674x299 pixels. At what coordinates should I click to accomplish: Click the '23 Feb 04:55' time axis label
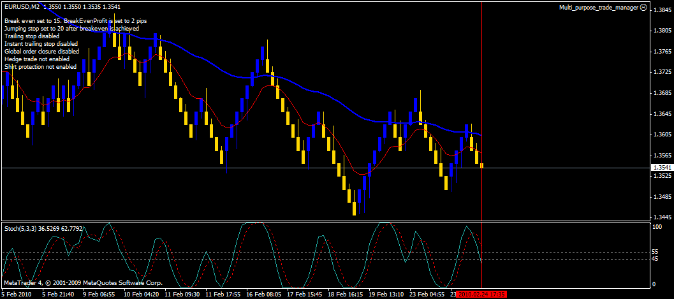point(427,295)
